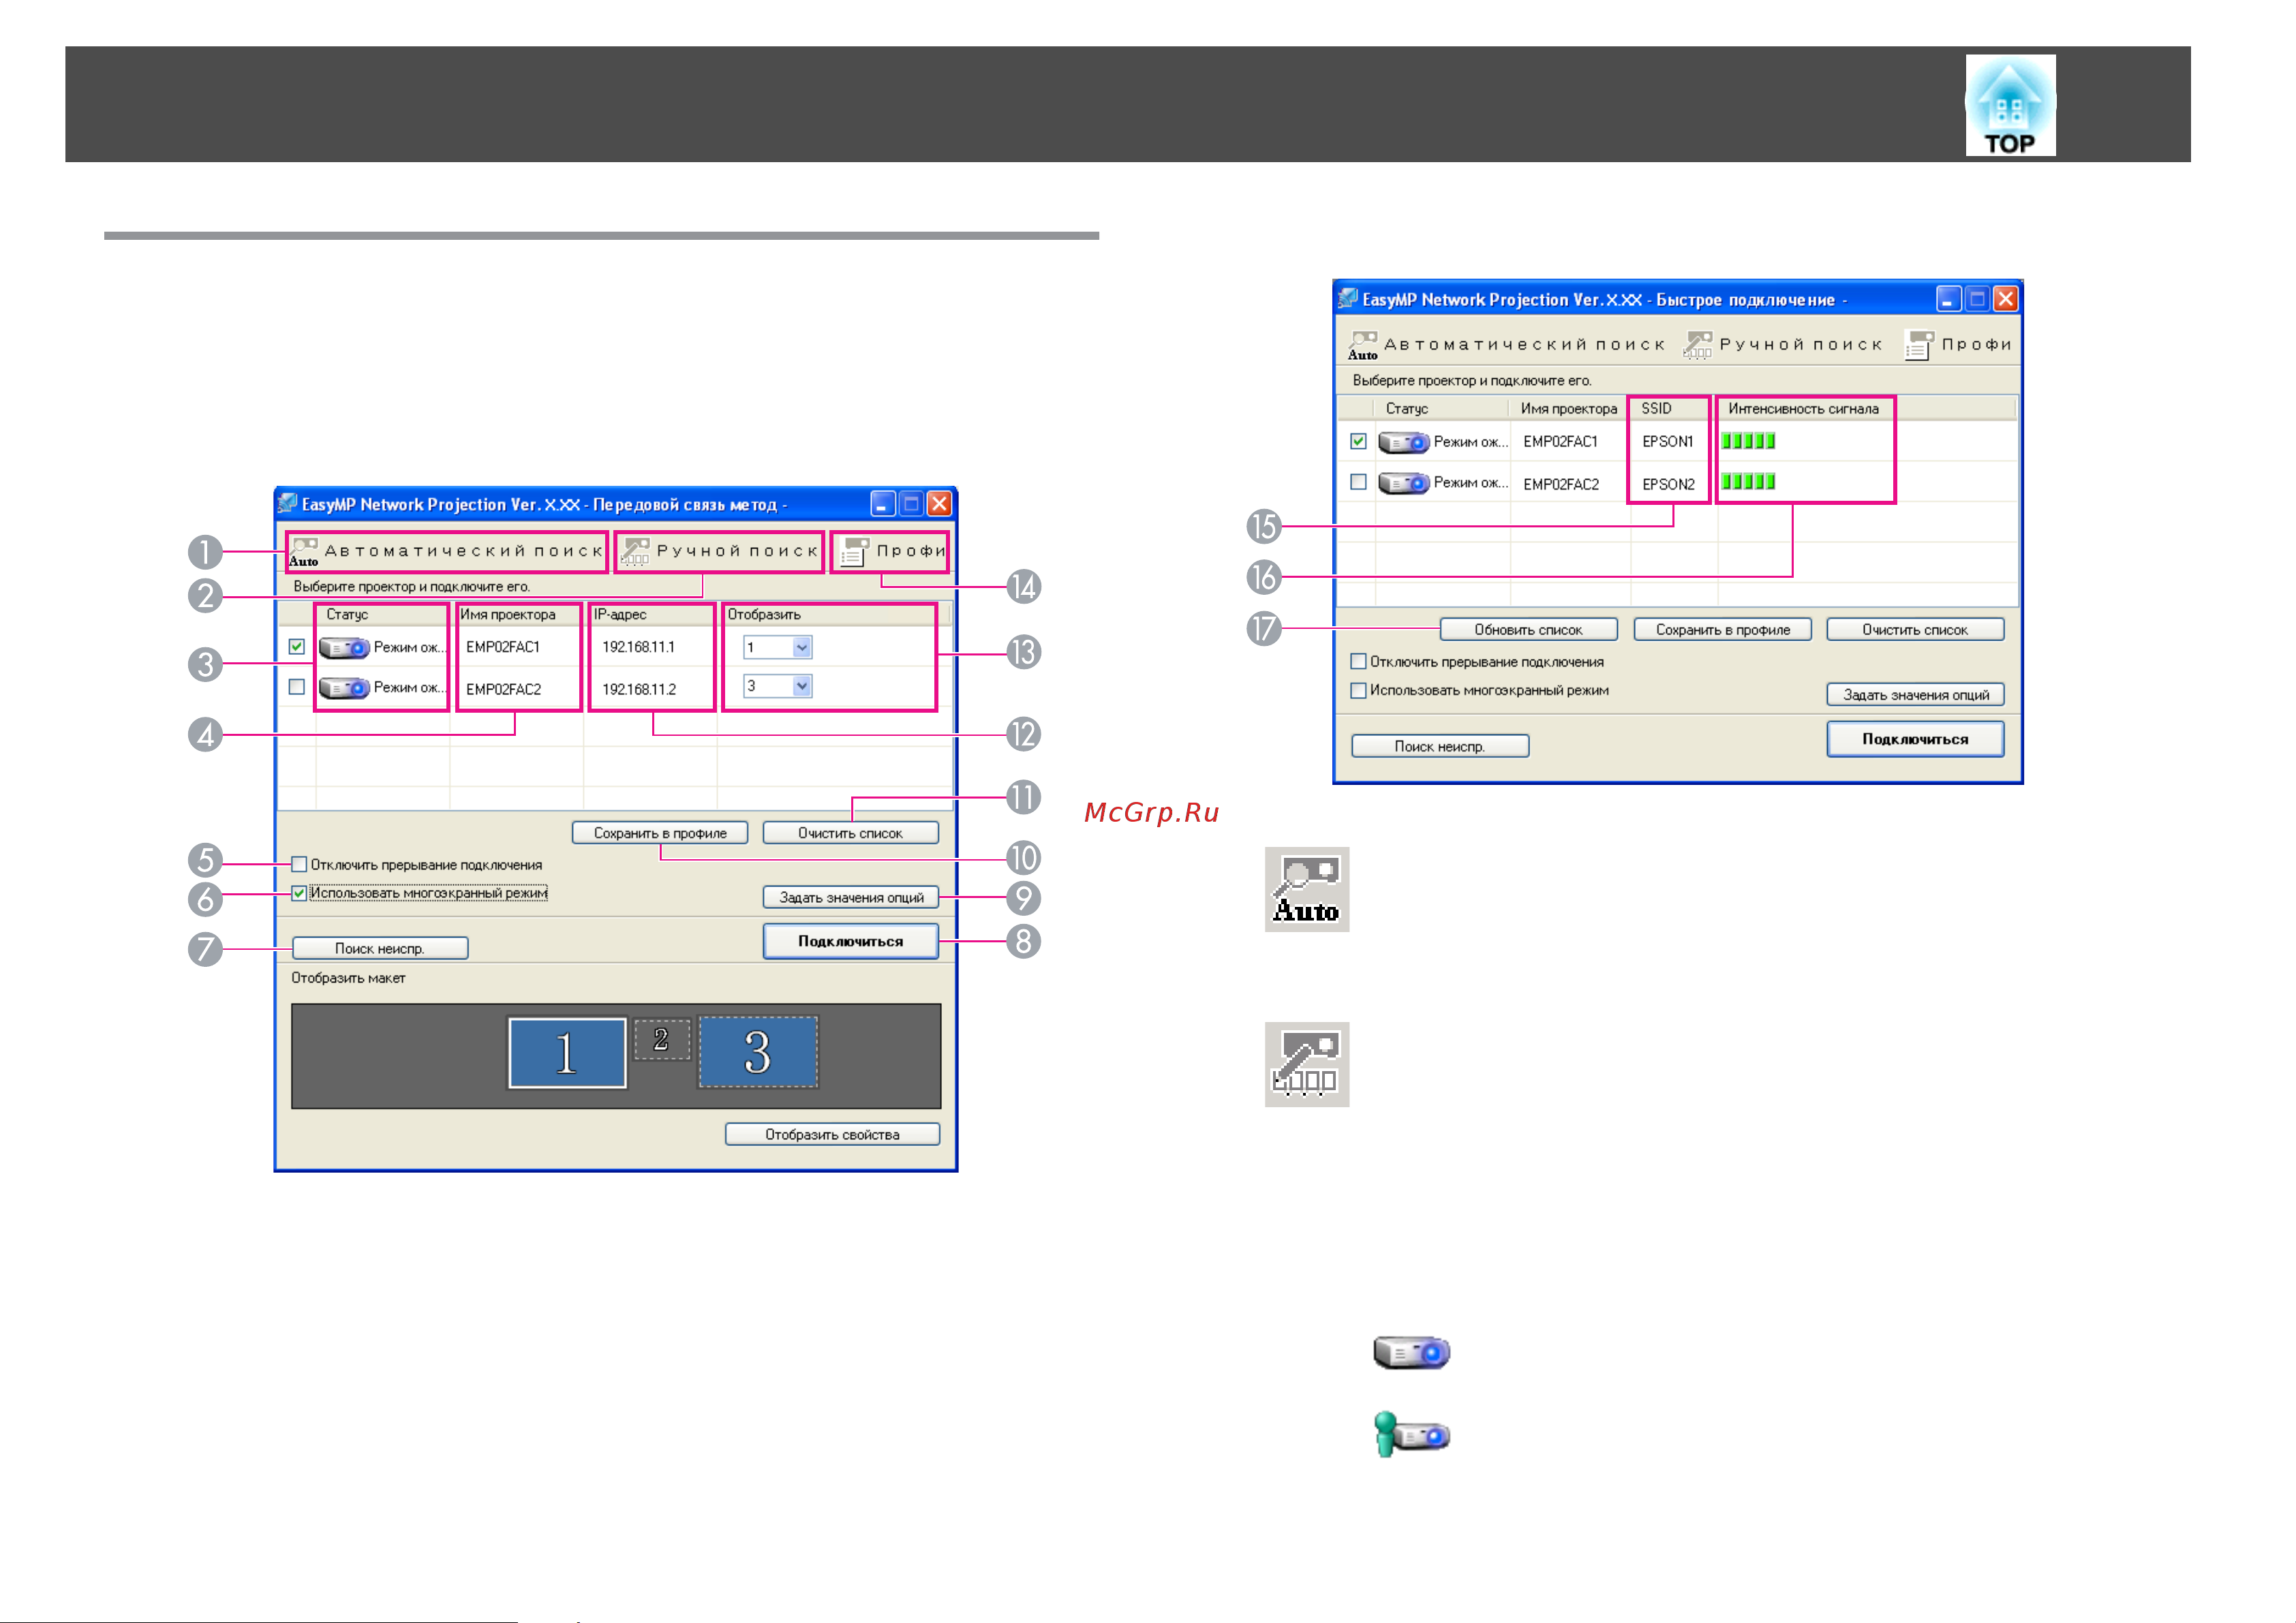Click the EPSON1 signal strength bar
This screenshot has width=2296, height=1623.
tap(1748, 441)
